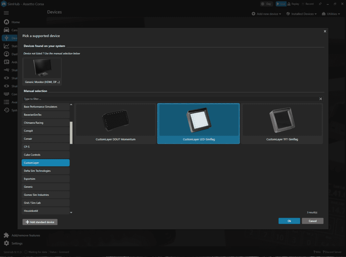Pick the CustomLayer TFT-Simflag device
346x257 pixels.
[282, 123]
